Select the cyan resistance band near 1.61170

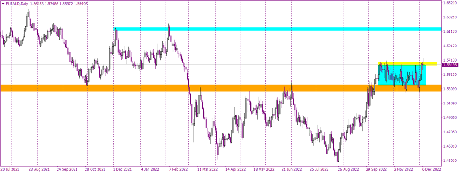[277, 29]
